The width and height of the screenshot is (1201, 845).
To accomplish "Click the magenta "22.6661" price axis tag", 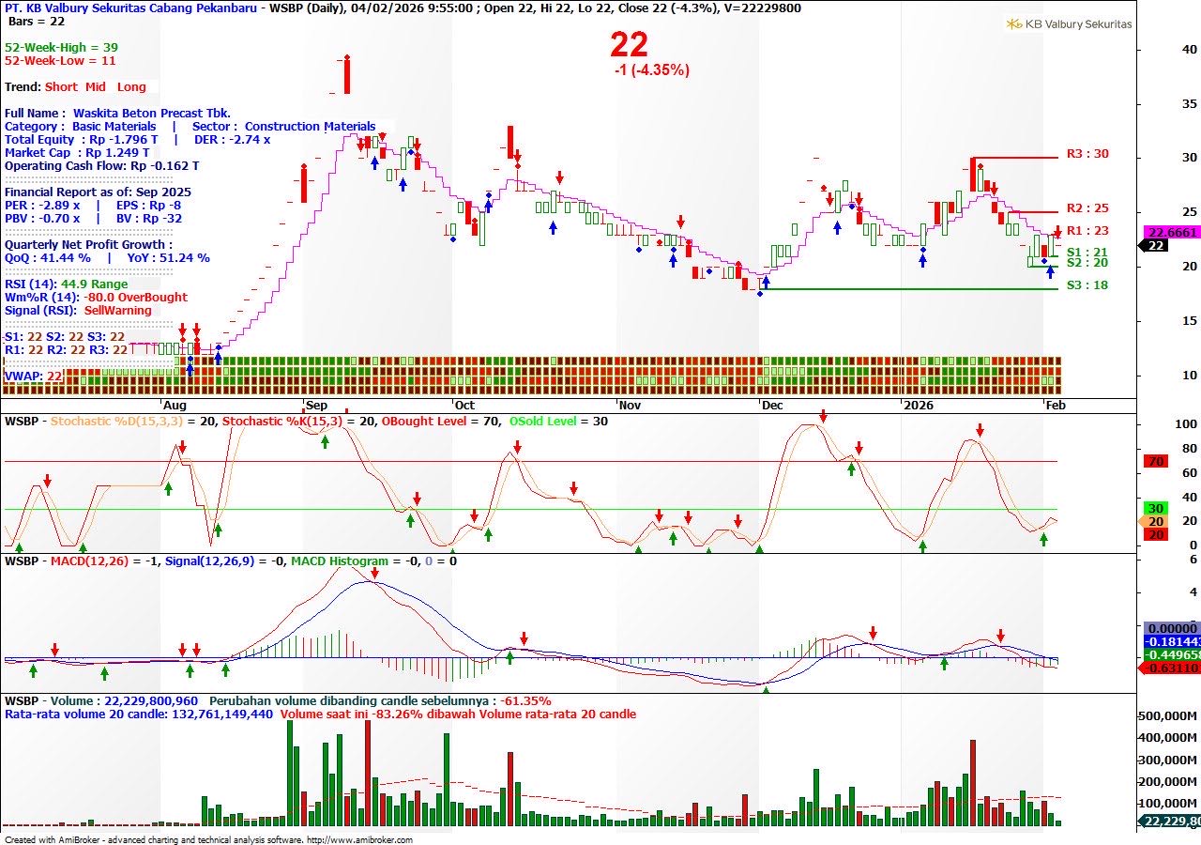I will click(1171, 232).
